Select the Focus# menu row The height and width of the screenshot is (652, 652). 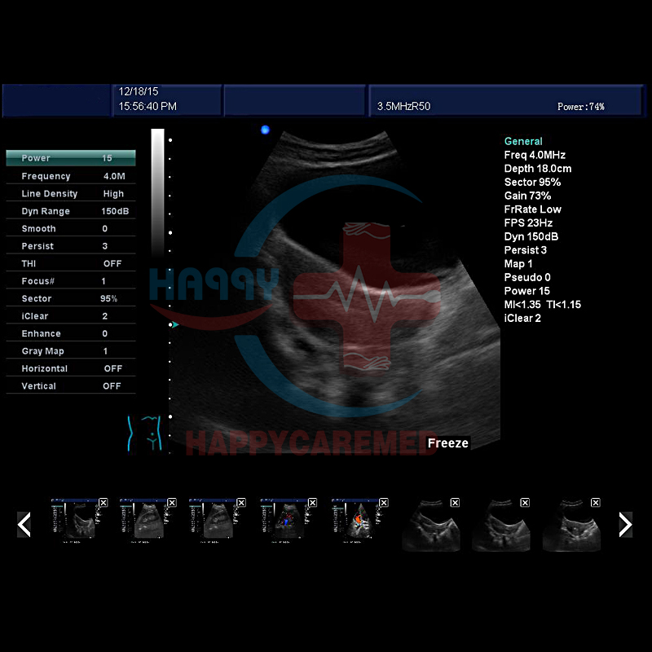[71, 281]
